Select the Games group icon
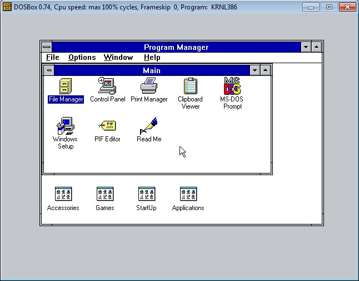 105,194
